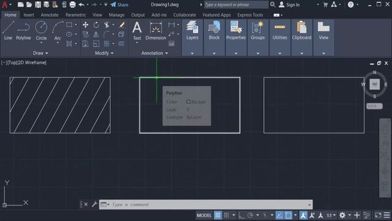Switch to the Parametric tab
392x221 pixels.
pyautogui.click(x=76, y=15)
